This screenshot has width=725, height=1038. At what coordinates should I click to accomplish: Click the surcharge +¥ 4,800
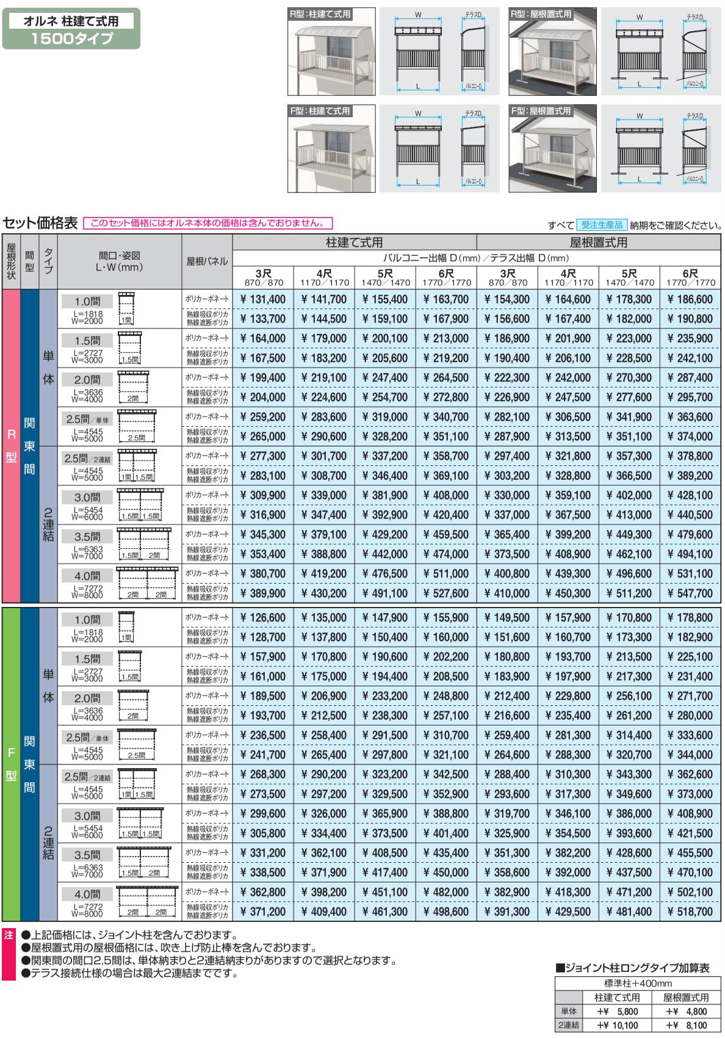(x=687, y=1012)
